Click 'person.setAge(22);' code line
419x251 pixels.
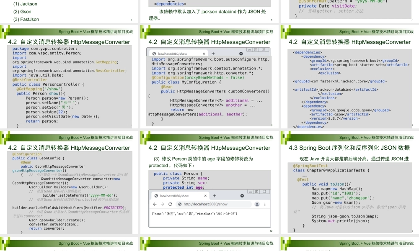tap(47, 112)
